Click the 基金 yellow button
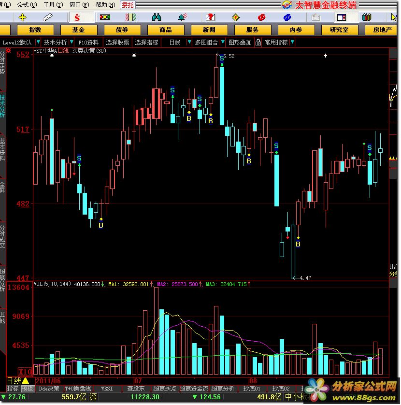This screenshot has height=405, width=401. (78, 30)
